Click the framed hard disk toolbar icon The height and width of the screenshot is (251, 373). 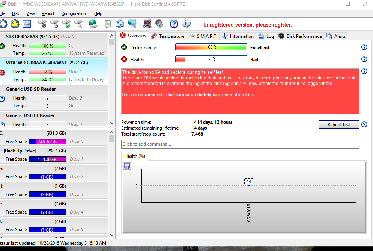pyautogui.click(x=27, y=24)
